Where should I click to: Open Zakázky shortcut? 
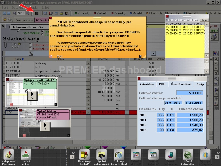[118, 13]
